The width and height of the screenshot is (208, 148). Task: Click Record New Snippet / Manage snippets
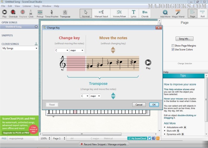[x=104, y=144]
